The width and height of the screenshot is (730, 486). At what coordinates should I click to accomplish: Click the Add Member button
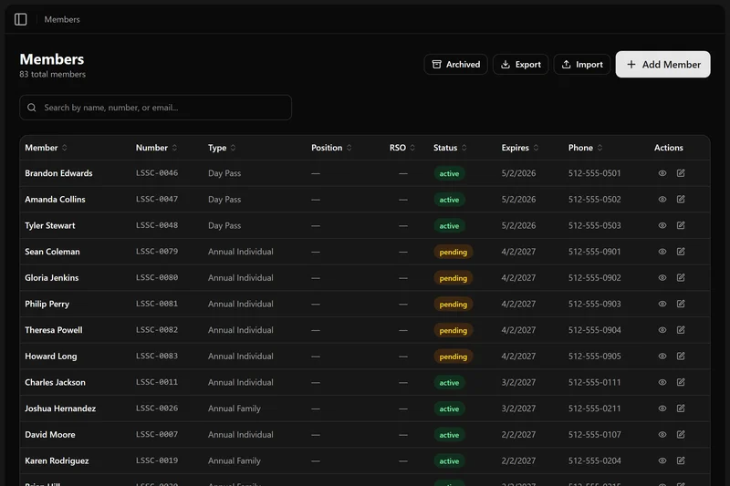coord(663,64)
